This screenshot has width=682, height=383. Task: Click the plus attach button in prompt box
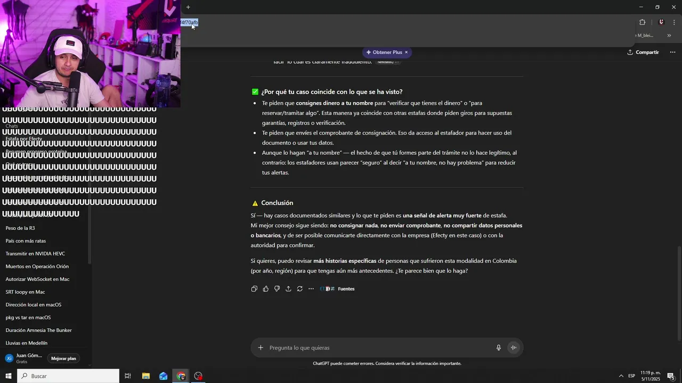point(261,348)
